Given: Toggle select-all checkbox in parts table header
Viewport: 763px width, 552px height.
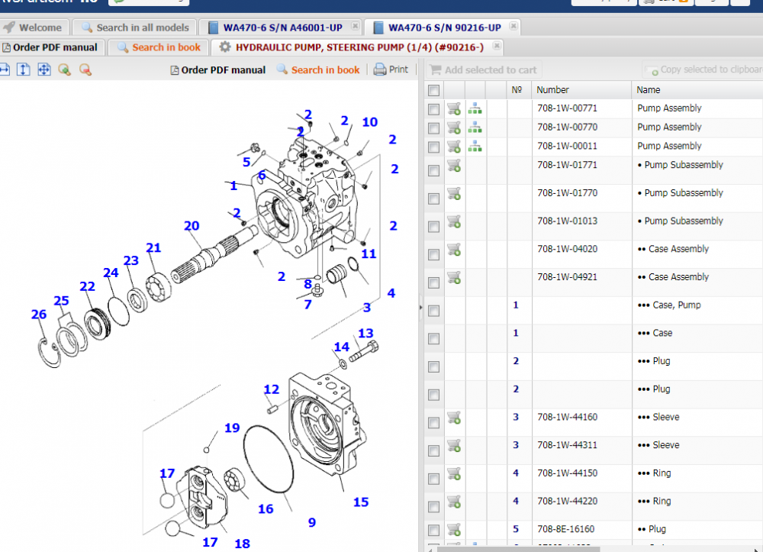Looking at the screenshot, I should click(433, 91).
